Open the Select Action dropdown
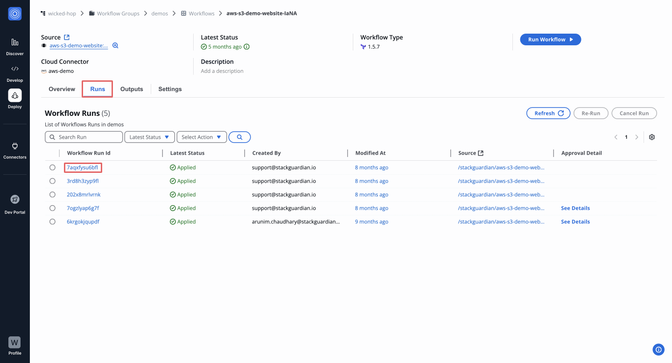The width and height of the screenshot is (672, 363). coord(202,137)
